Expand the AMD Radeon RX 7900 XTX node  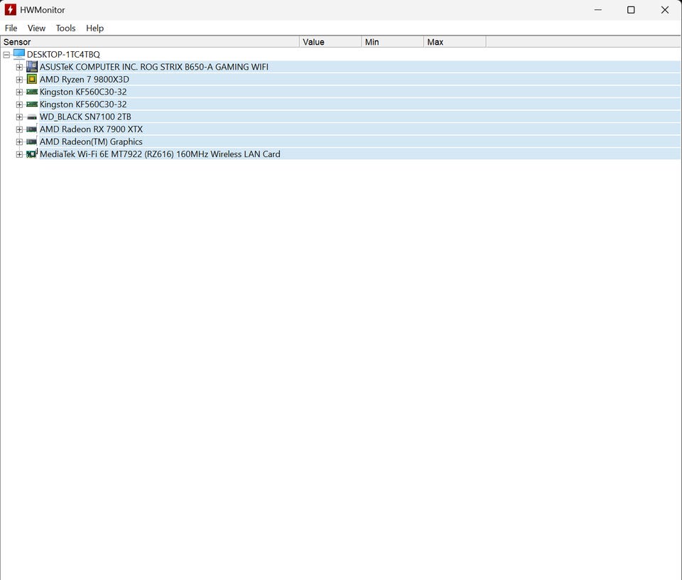tap(19, 129)
